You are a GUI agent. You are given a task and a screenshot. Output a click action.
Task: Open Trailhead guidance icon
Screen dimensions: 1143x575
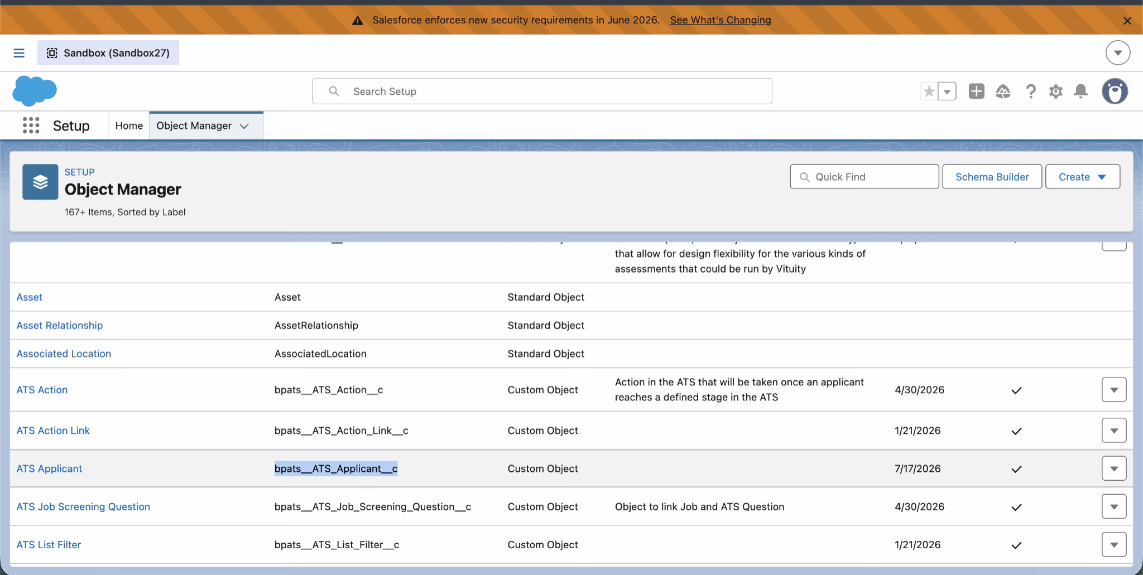[x=1003, y=91]
